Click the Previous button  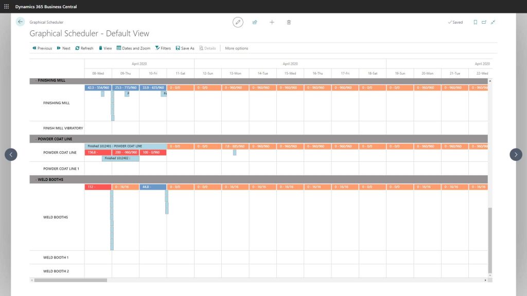tap(41, 48)
